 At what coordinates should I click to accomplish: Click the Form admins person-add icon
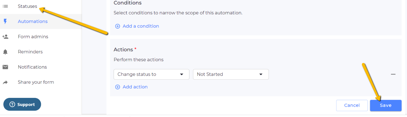pyautogui.click(x=5, y=37)
